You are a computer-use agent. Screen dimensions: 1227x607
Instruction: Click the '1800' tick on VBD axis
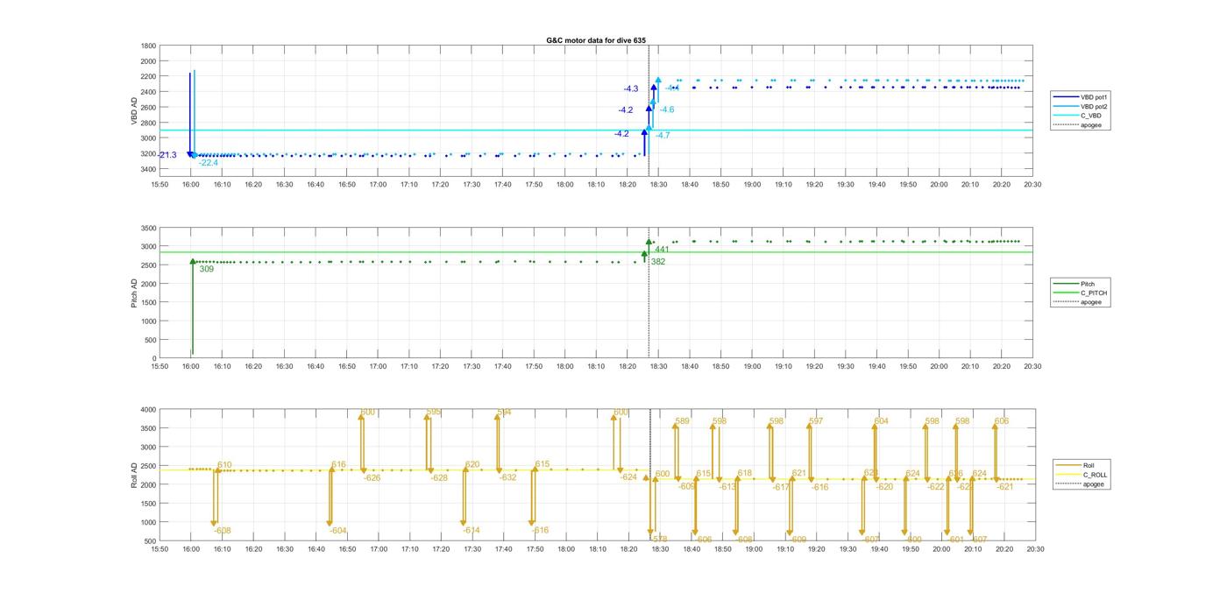(149, 46)
